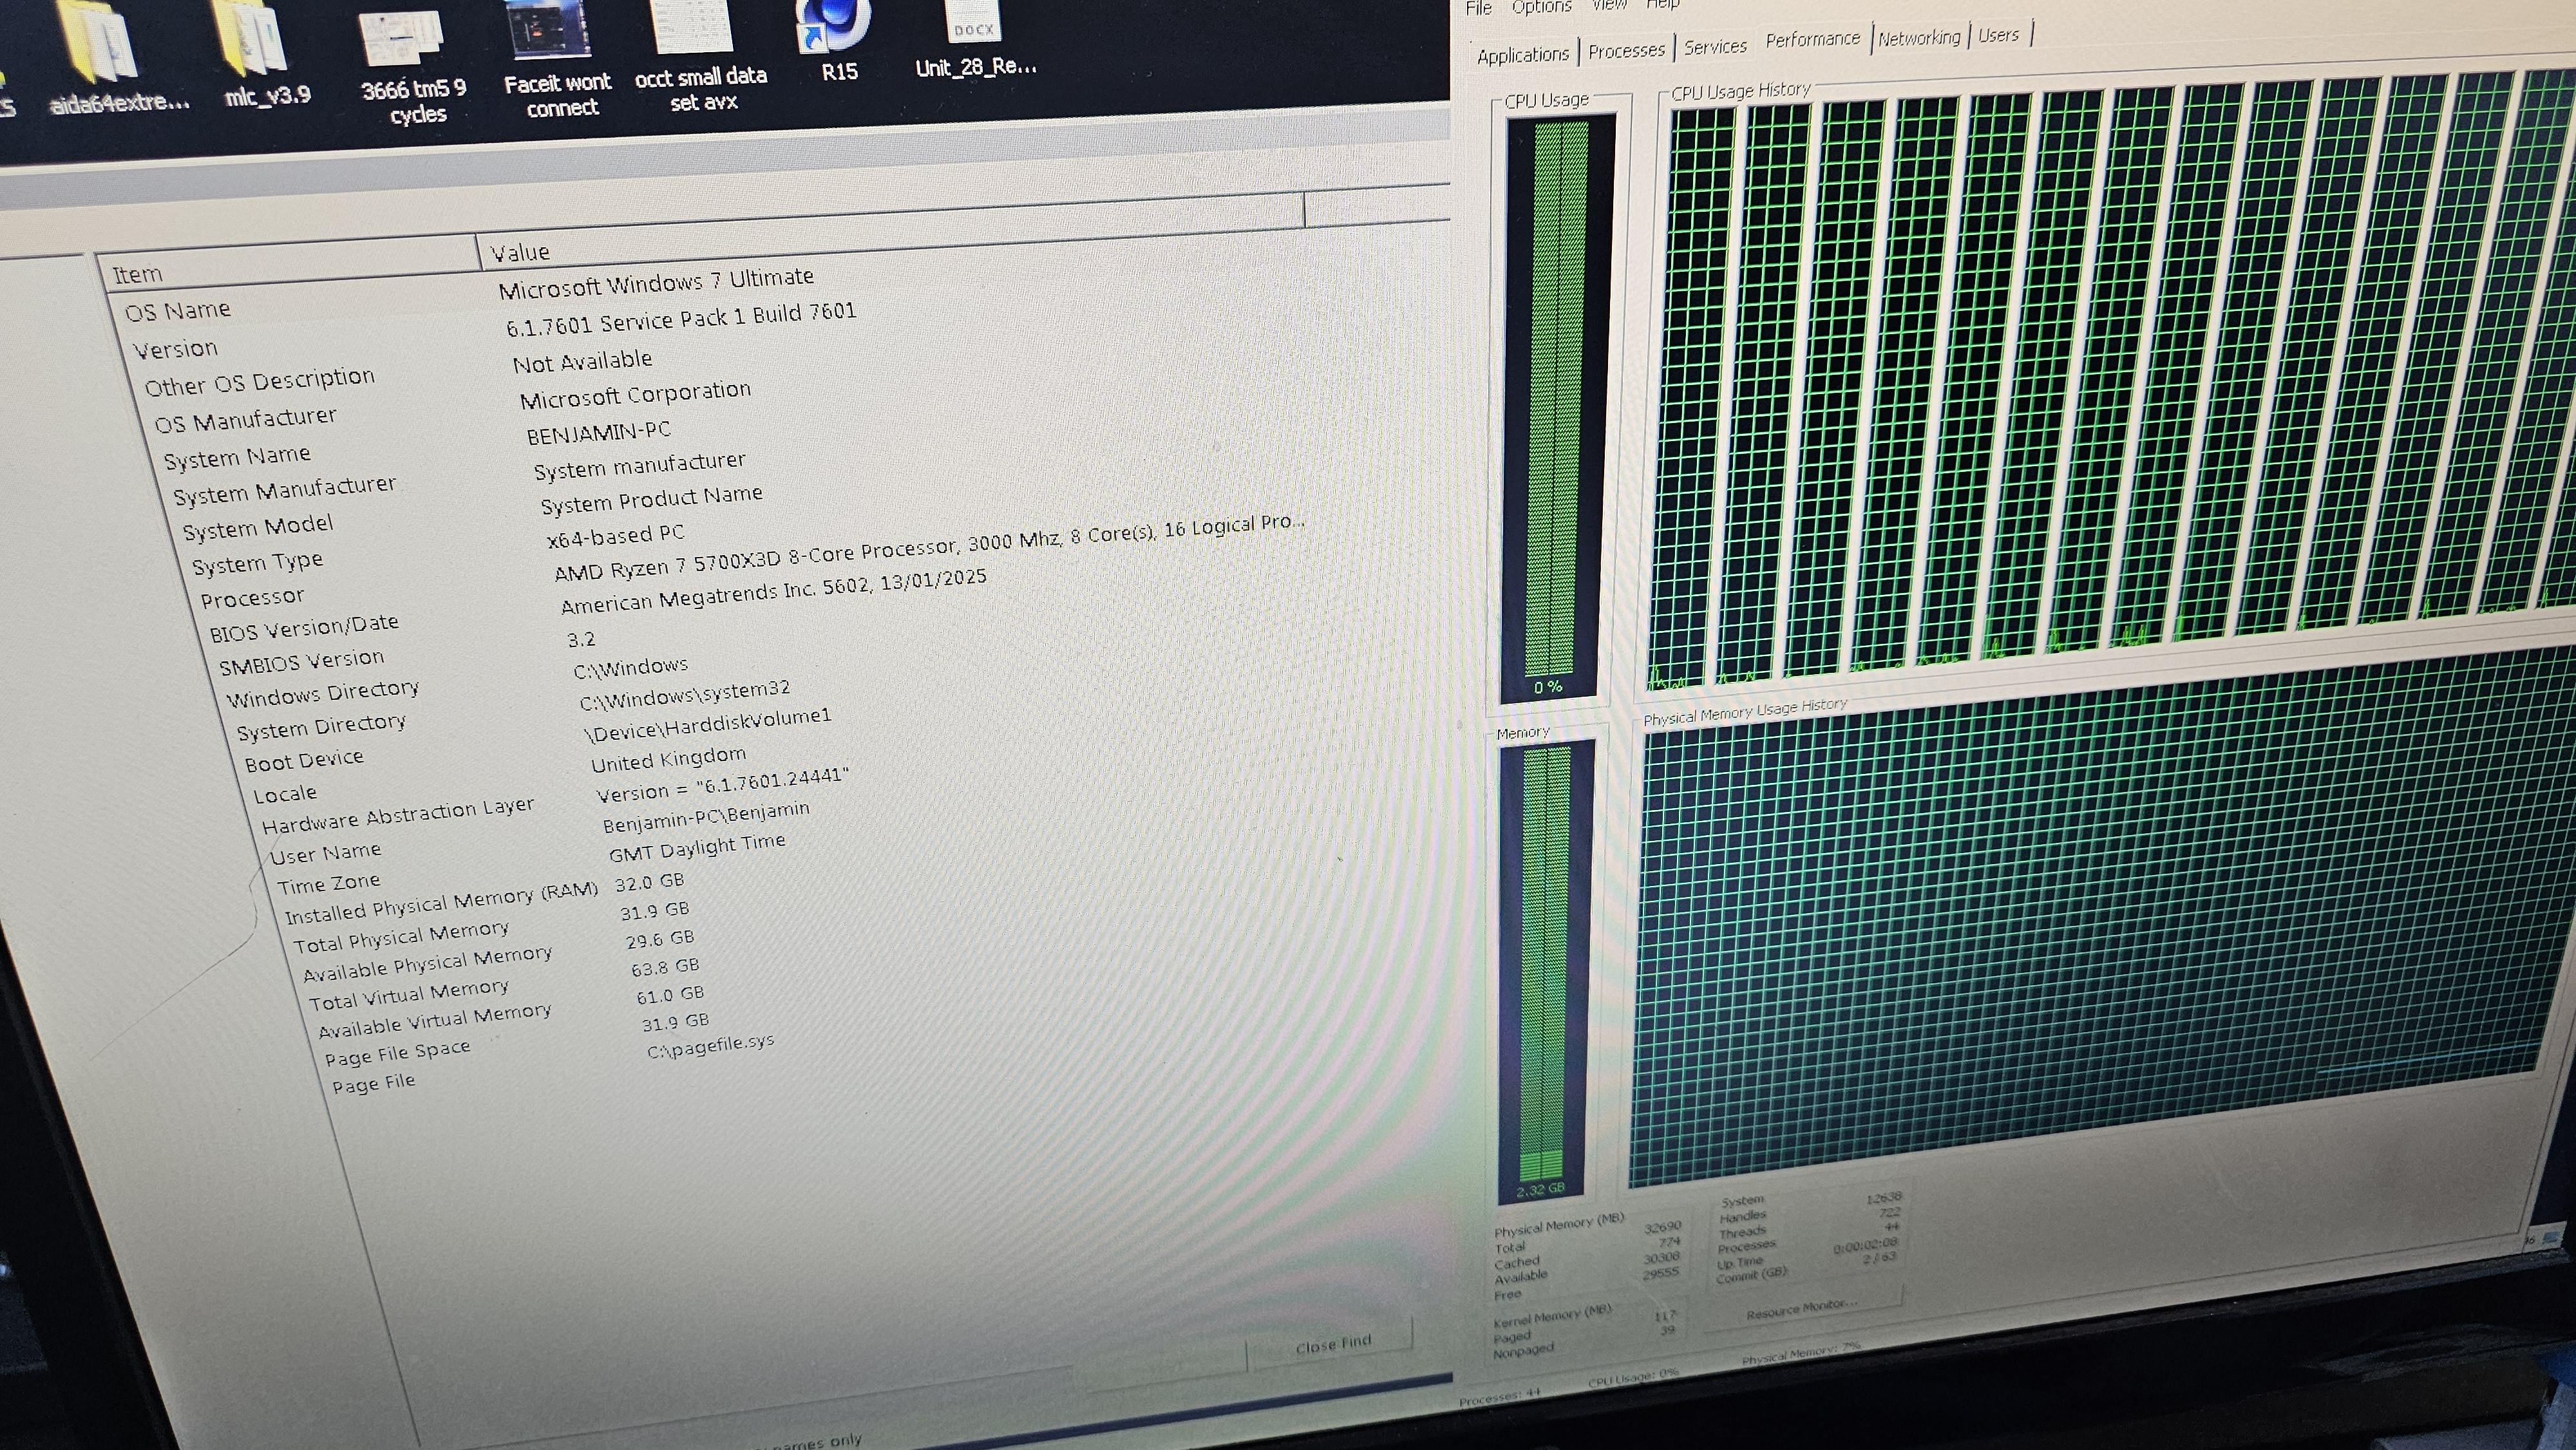The height and width of the screenshot is (1450, 2576).
Task: Select the "29.6 GB" value
Action: pos(660,939)
